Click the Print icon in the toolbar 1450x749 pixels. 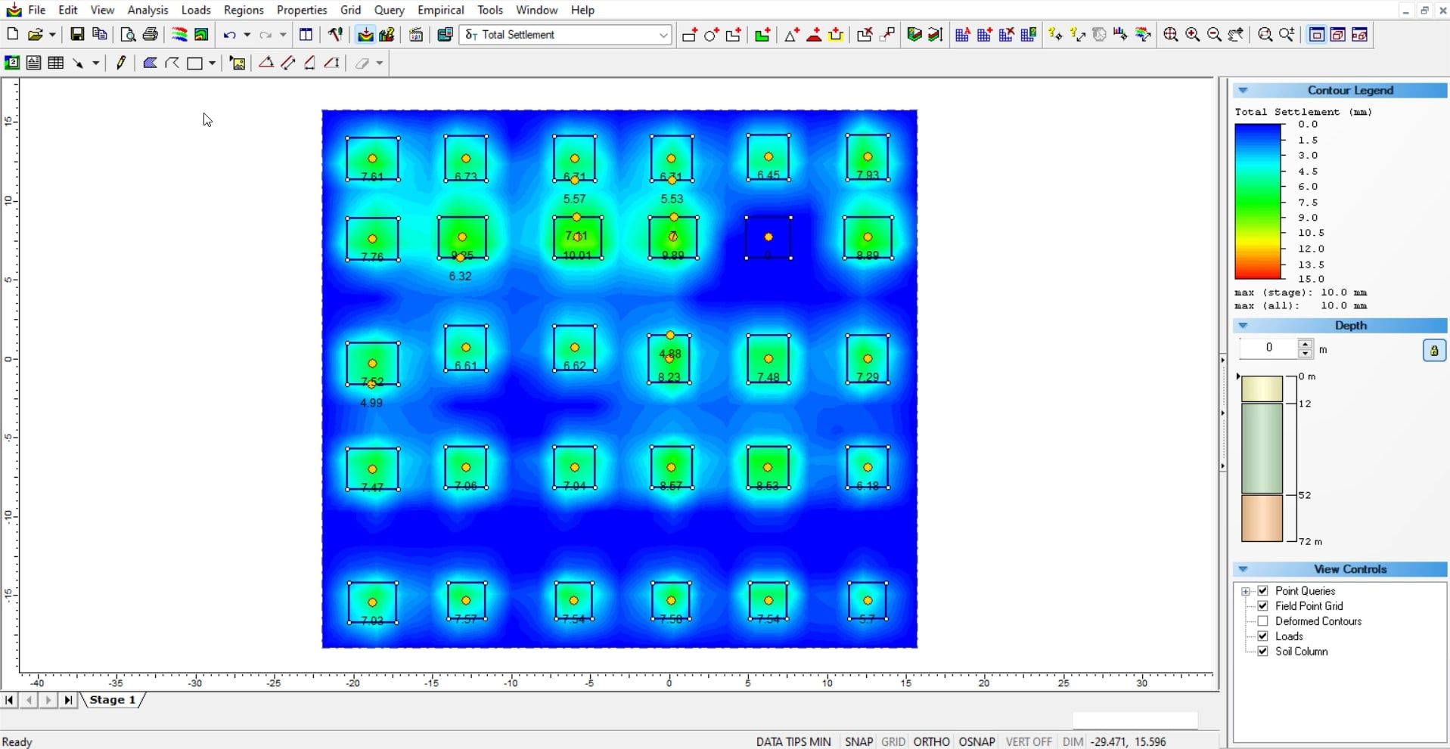tap(151, 35)
